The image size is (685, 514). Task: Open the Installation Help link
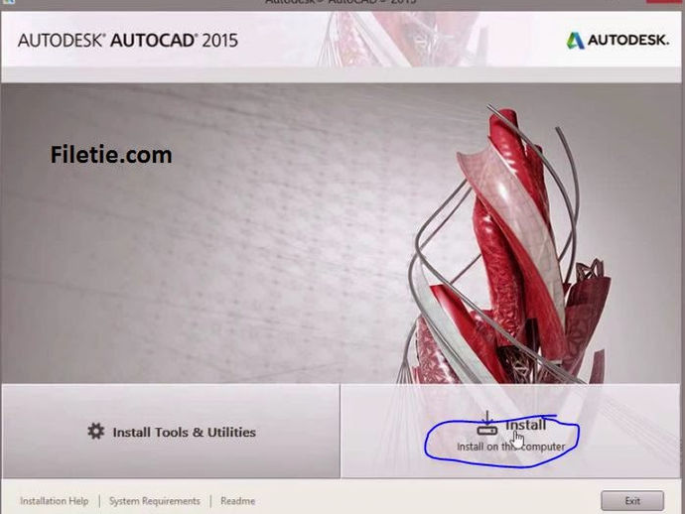coord(55,501)
